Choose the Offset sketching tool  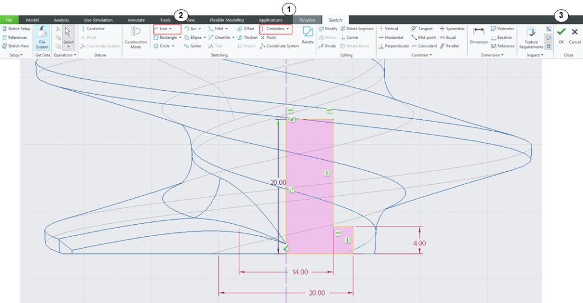[x=246, y=28]
